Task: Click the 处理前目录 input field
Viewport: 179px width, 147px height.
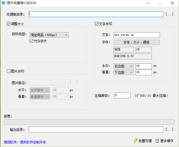Action: (x=96, y=14)
